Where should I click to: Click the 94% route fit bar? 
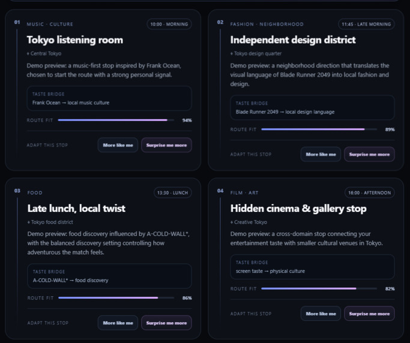116,120
